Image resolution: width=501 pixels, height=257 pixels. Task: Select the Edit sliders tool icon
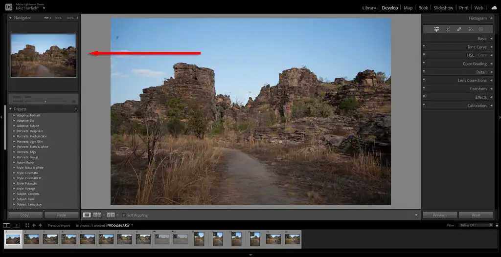coord(436,29)
